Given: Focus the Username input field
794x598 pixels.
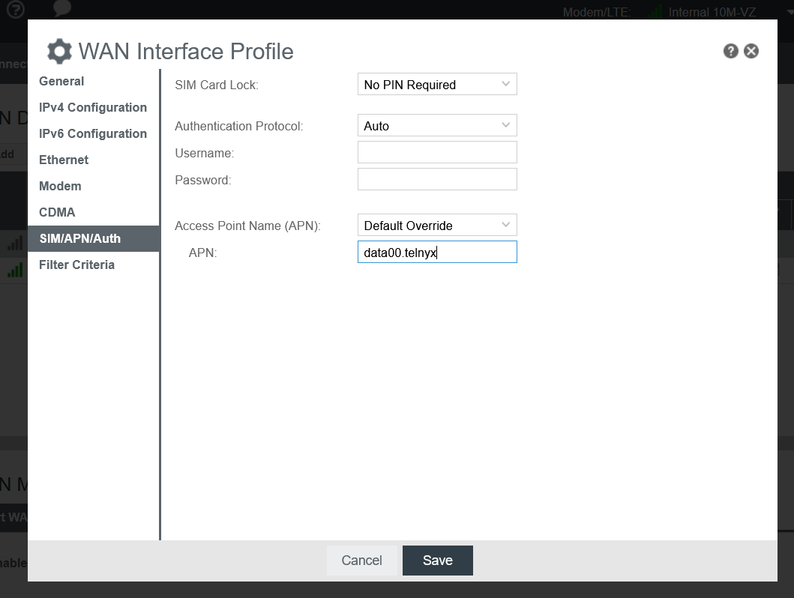Looking at the screenshot, I should click(x=437, y=153).
